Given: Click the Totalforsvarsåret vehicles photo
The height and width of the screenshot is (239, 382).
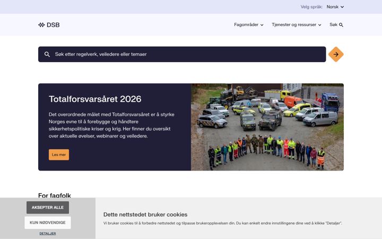Looking at the screenshot, I should tap(267, 127).
